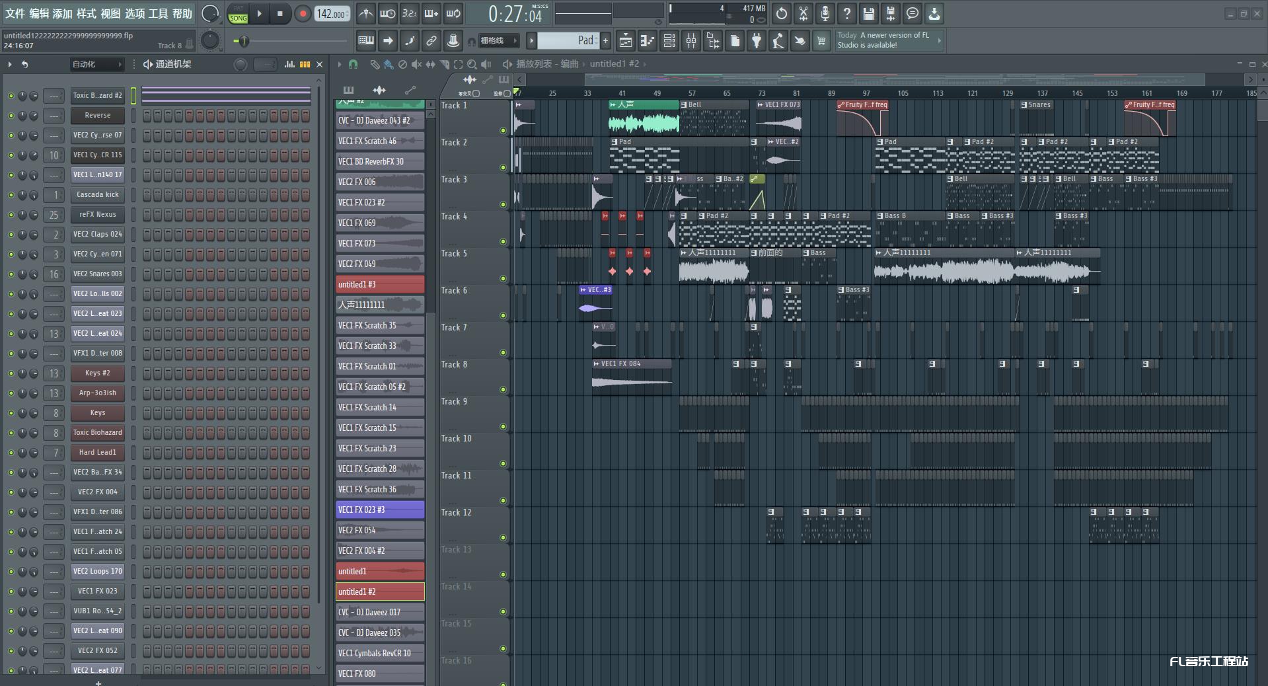Select the playlist pencil draw tool
The width and height of the screenshot is (1268, 686).
click(374, 64)
